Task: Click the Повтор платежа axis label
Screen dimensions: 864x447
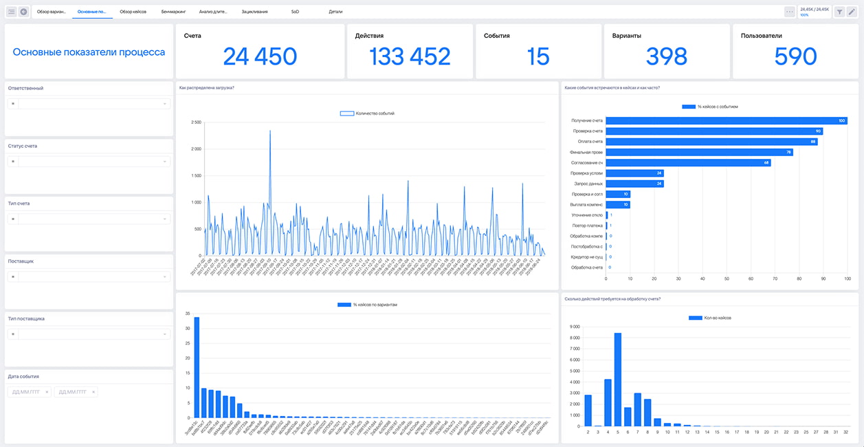Action: (588, 226)
